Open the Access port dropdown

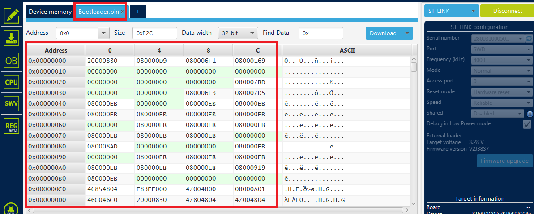(501, 82)
